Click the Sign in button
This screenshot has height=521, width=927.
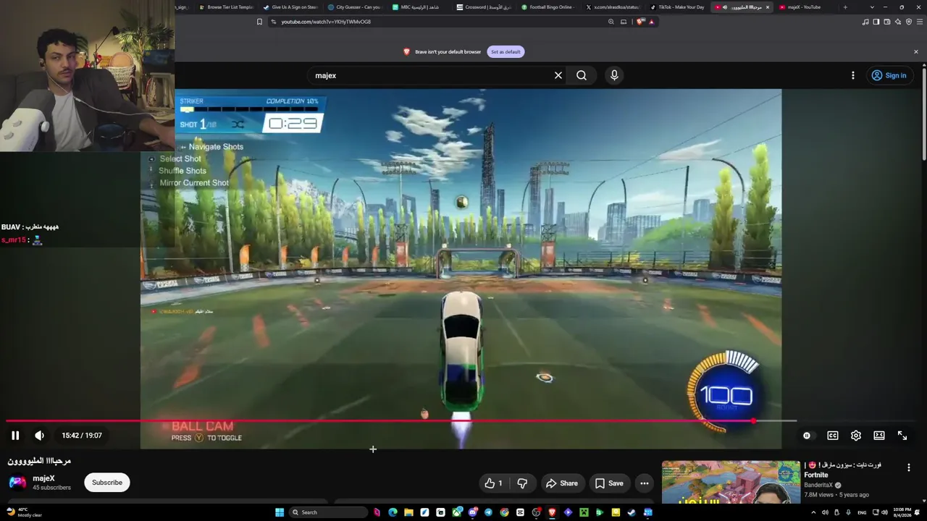(889, 75)
